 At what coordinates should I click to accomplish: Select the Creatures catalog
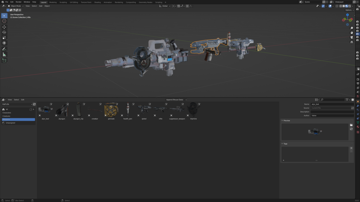(18, 116)
